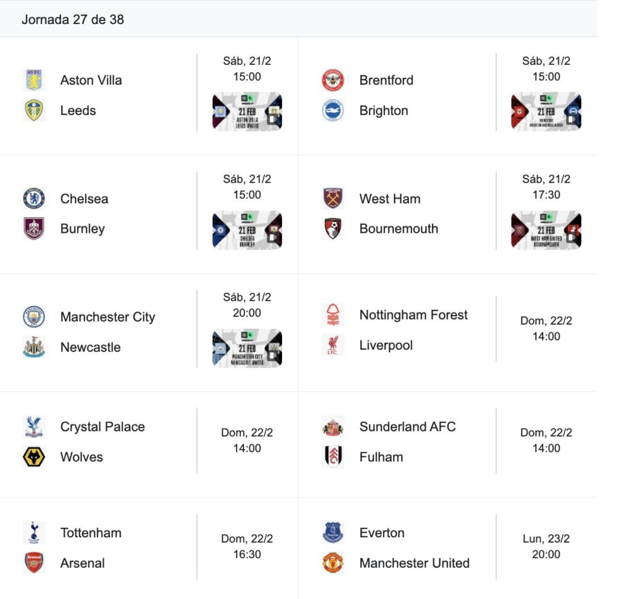
Task: Click the Manchester United crest
Action: click(x=333, y=563)
